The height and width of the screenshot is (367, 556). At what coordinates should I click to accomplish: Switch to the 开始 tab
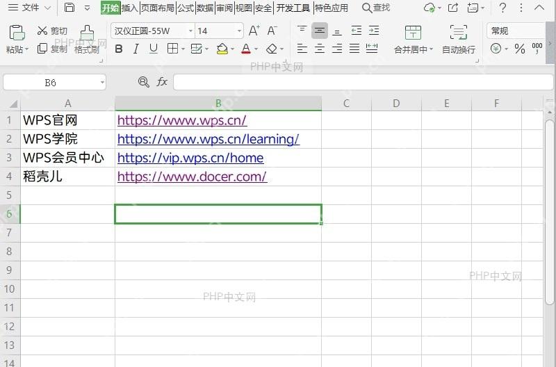click(111, 8)
